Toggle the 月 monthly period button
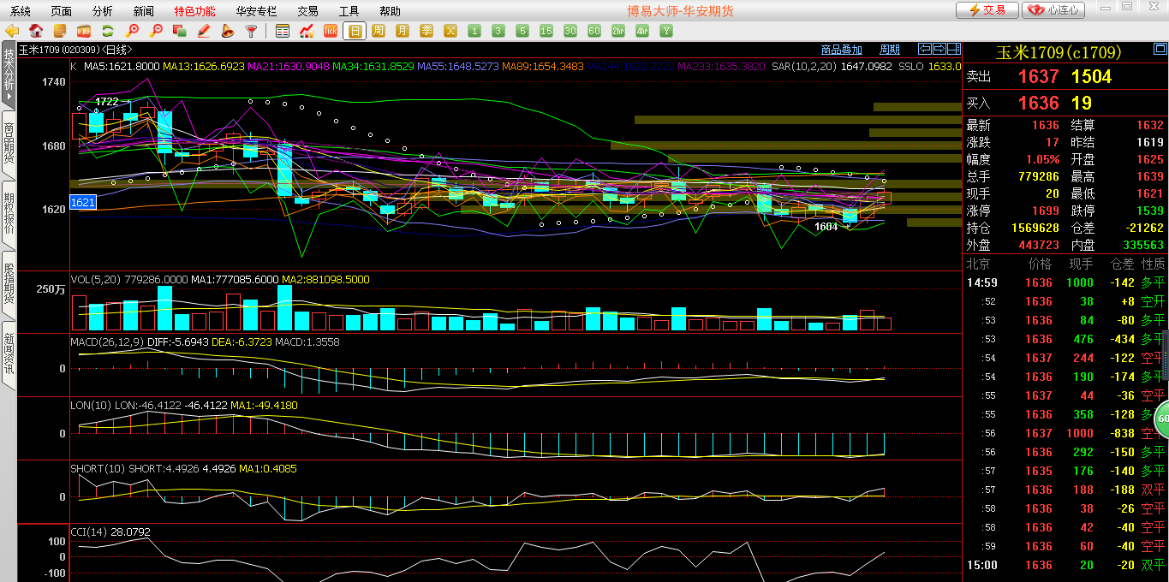This screenshot has height=582, width=1169. point(403,31)
